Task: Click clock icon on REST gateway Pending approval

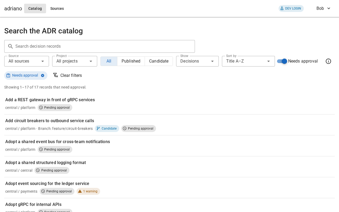Action: point(41,108)
